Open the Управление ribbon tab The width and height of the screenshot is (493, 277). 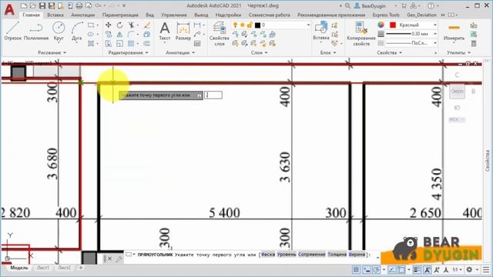(174, 15)
